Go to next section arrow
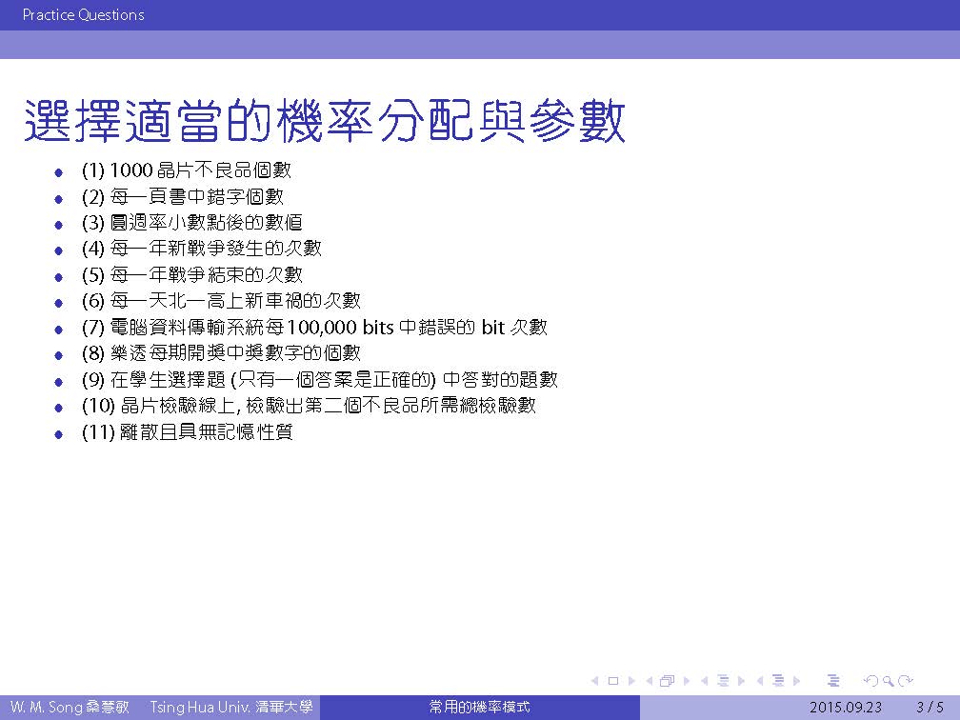This screenshot has height=720, width=960. click(x=796, y=681)
